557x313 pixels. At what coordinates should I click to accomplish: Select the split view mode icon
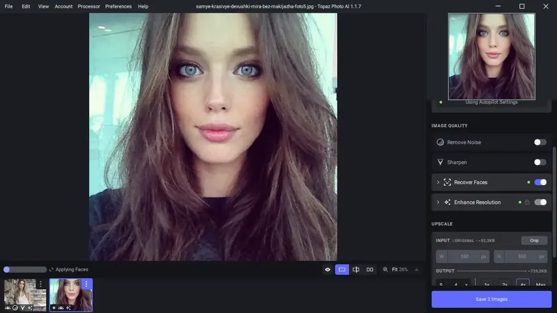[356, 270]
